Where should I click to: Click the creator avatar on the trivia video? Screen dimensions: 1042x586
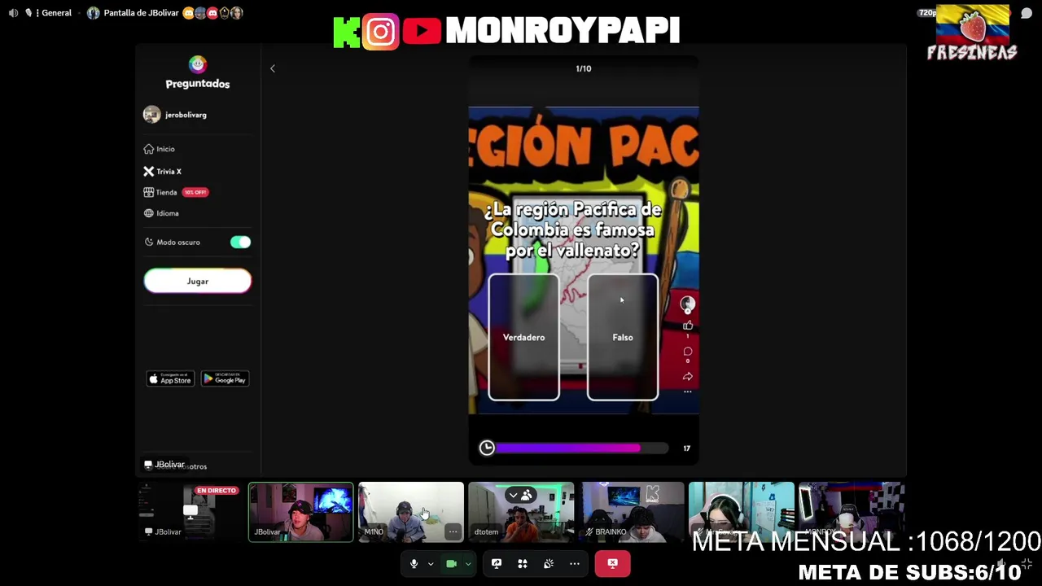point(688,304)
